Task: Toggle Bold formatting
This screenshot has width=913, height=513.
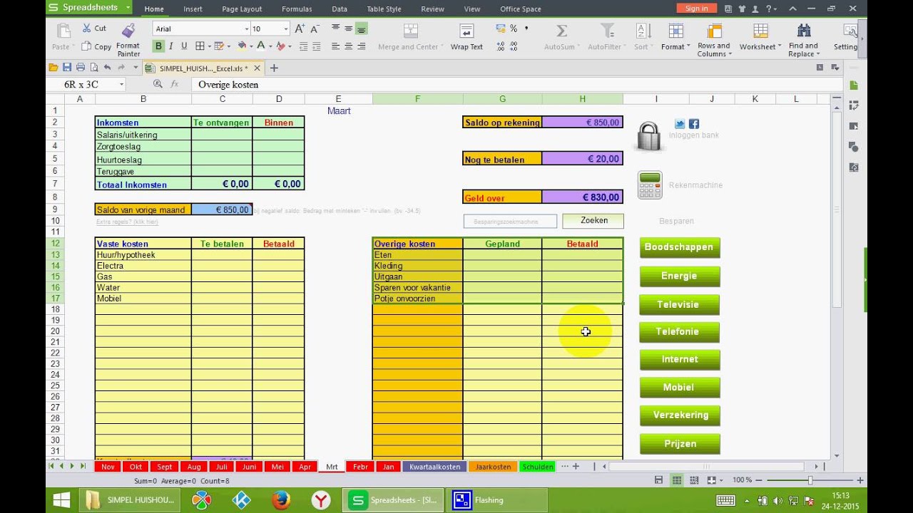Action: (x=158, y=46)
